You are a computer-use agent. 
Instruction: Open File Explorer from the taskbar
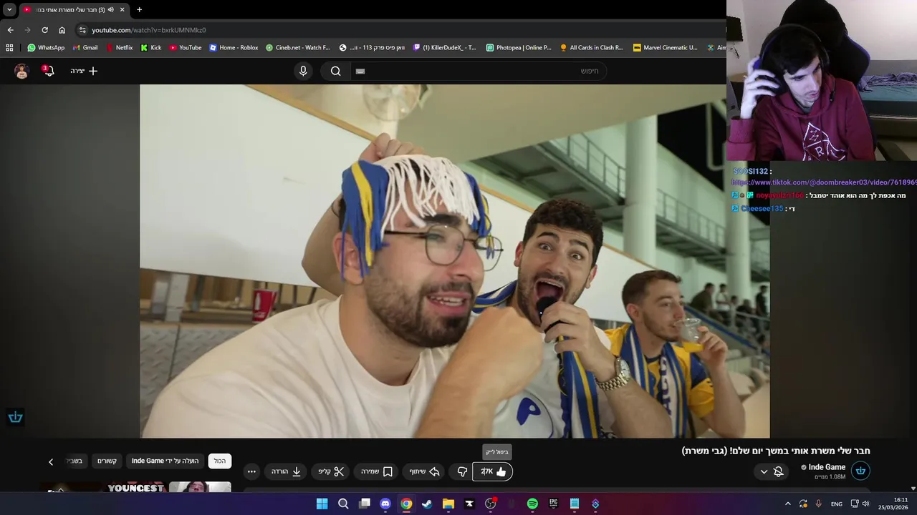(448, 504)
